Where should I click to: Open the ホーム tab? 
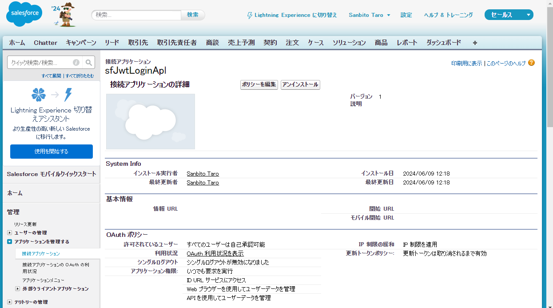tap(17, 43)
